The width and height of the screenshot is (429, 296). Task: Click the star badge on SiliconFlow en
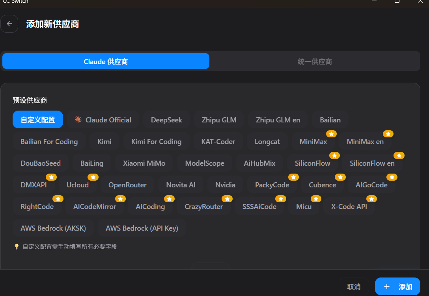coord(399,155)
